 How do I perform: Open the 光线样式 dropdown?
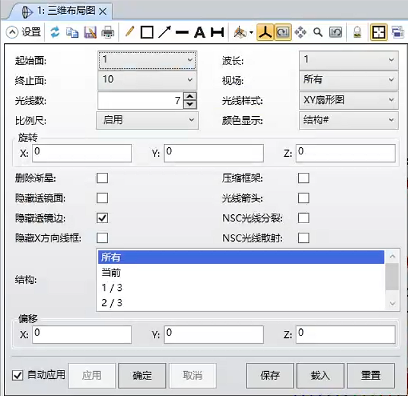point(349,100)
